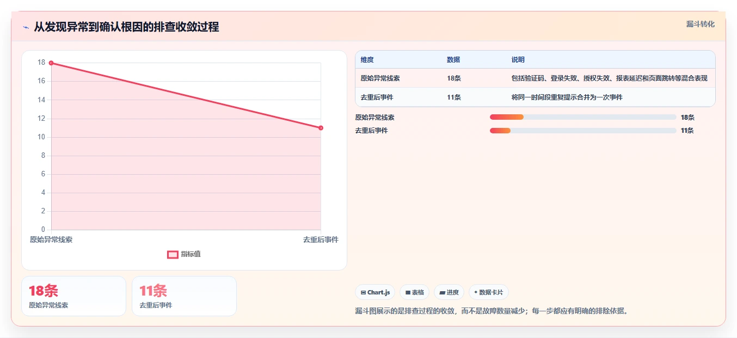The width and height of the screenshot is (737, 338).
Task: Click the 去重后事件 x-axis label
Action: [321, 239]
